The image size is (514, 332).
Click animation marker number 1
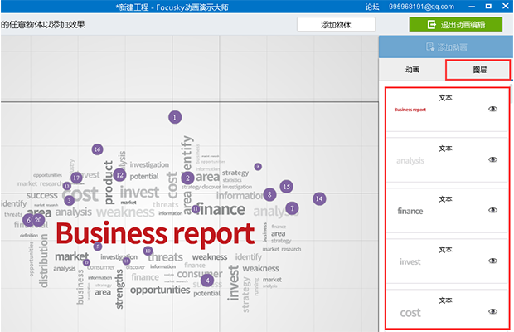[x=175, y=117]
